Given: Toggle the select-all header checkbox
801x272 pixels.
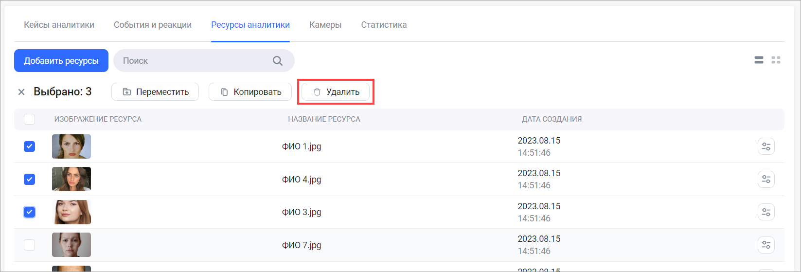Looking at the screenshot, I should coord(30,119).
